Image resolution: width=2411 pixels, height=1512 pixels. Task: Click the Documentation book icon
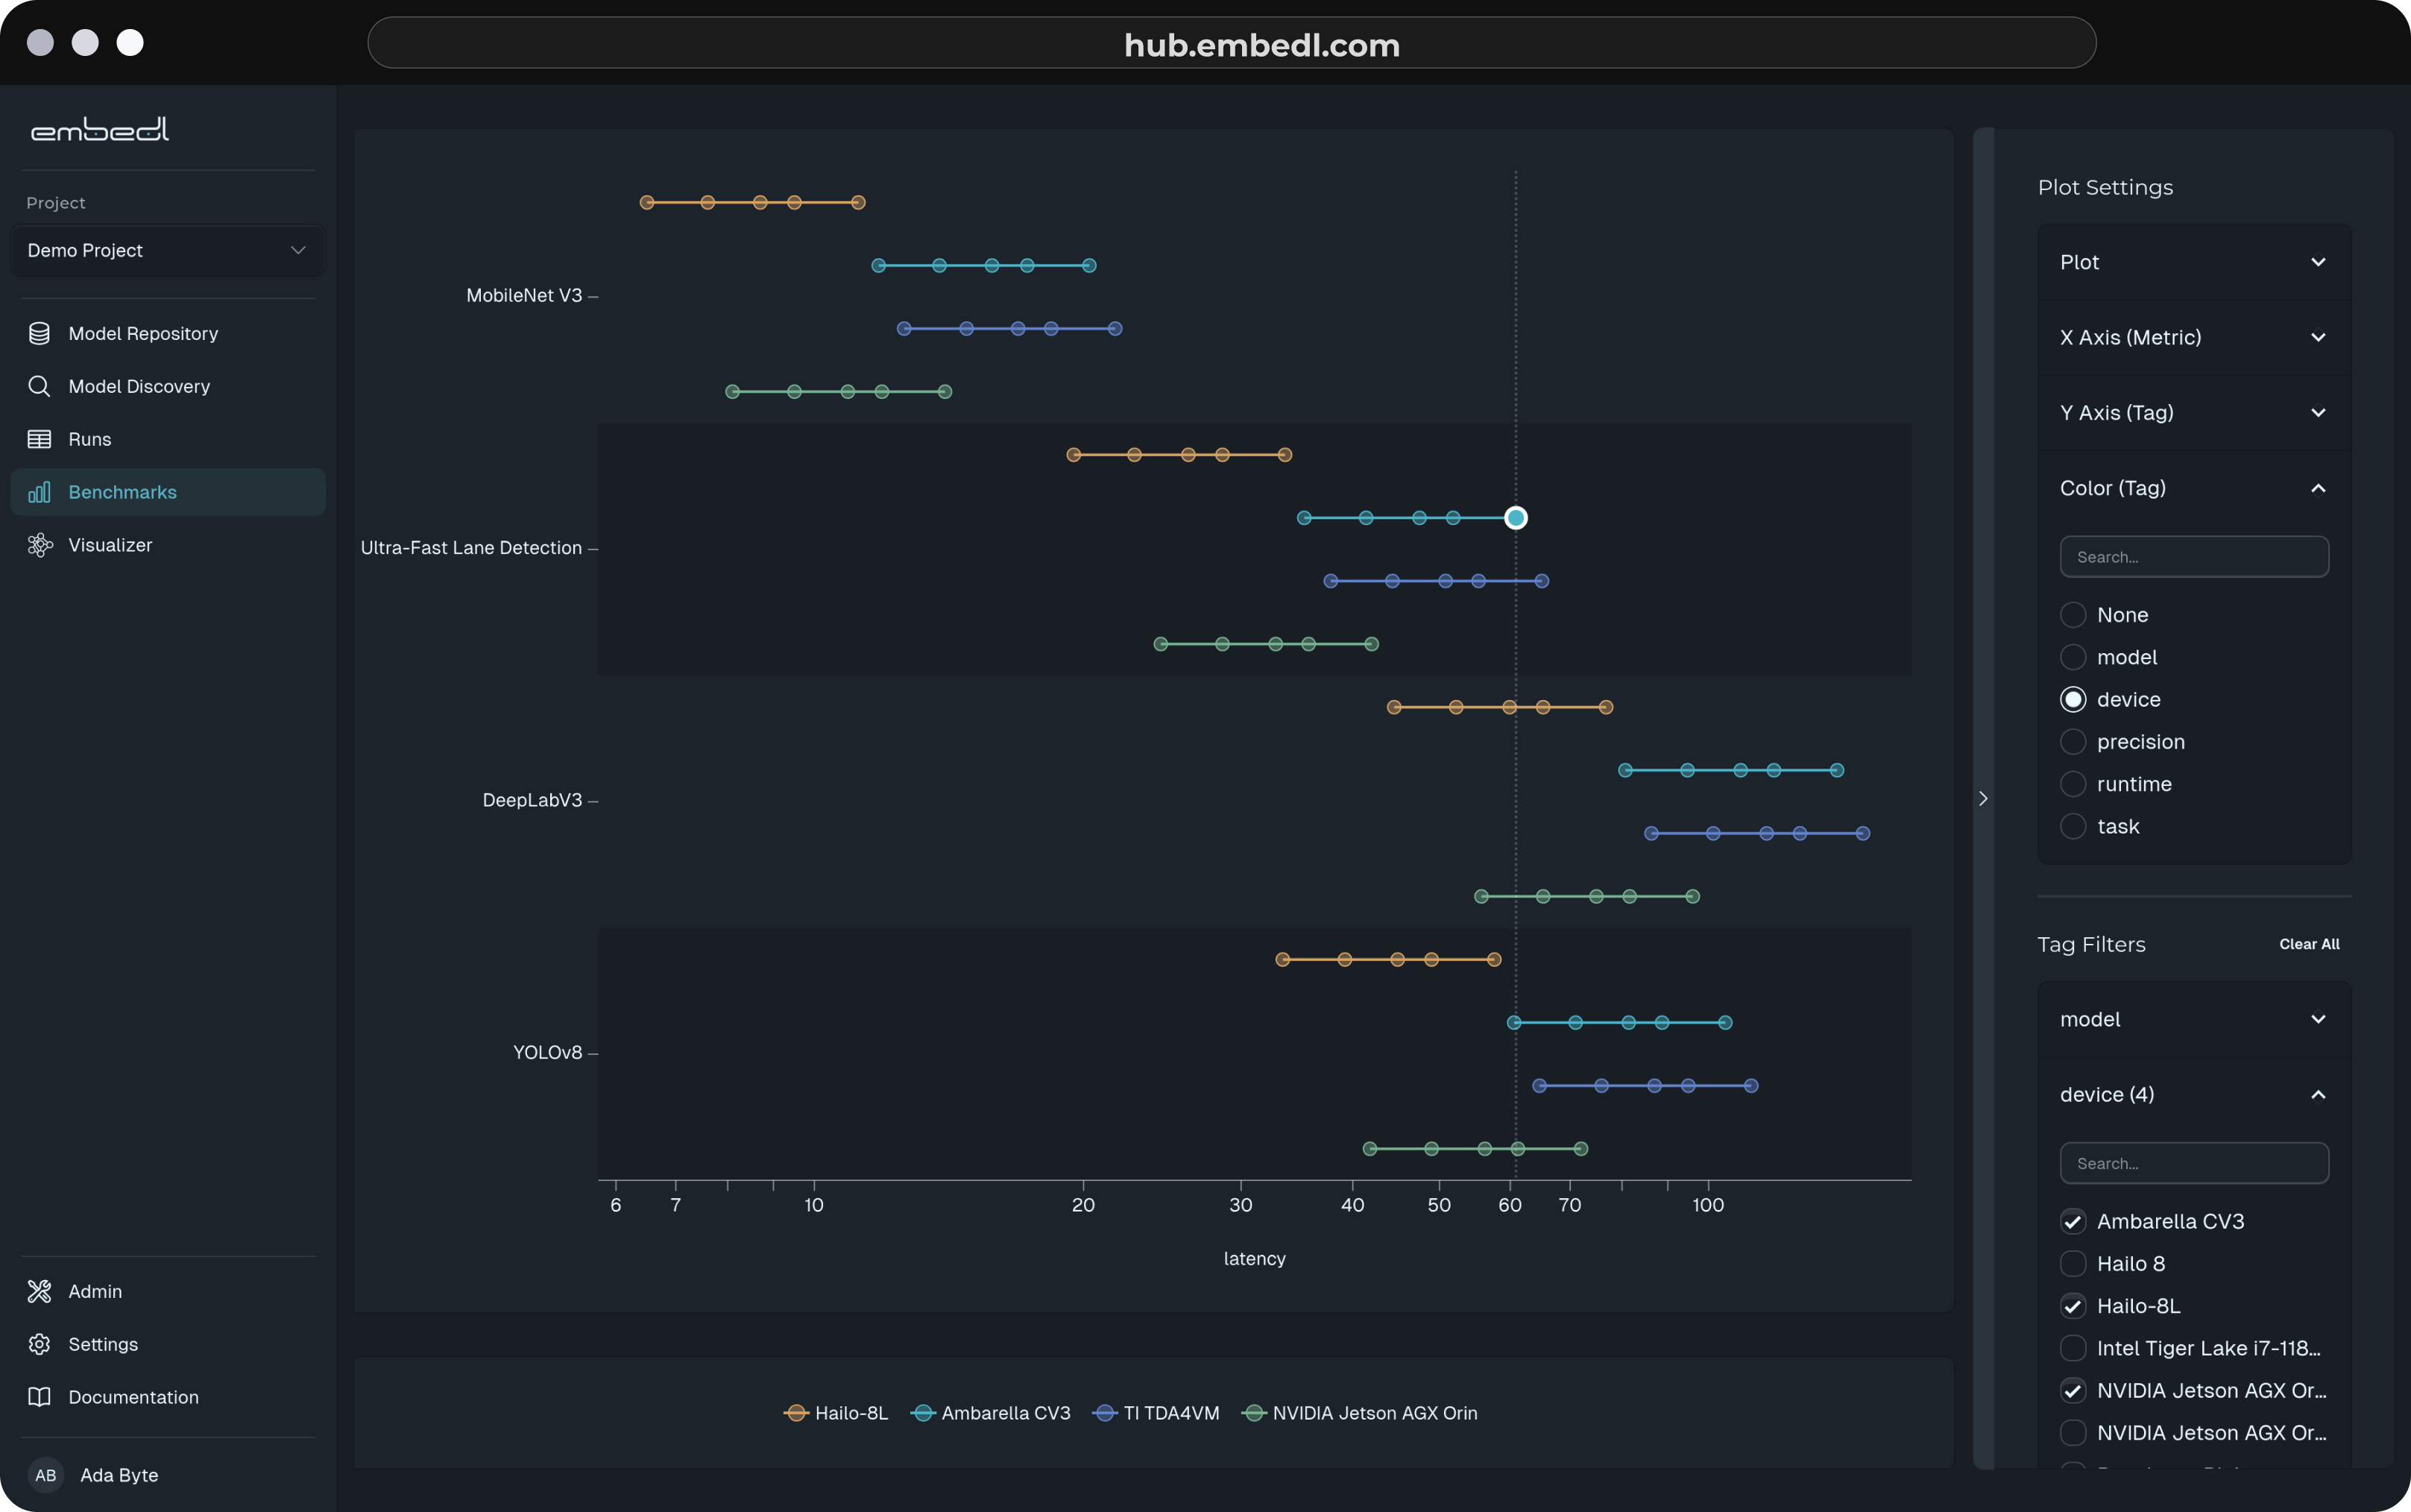point(39,1397)
